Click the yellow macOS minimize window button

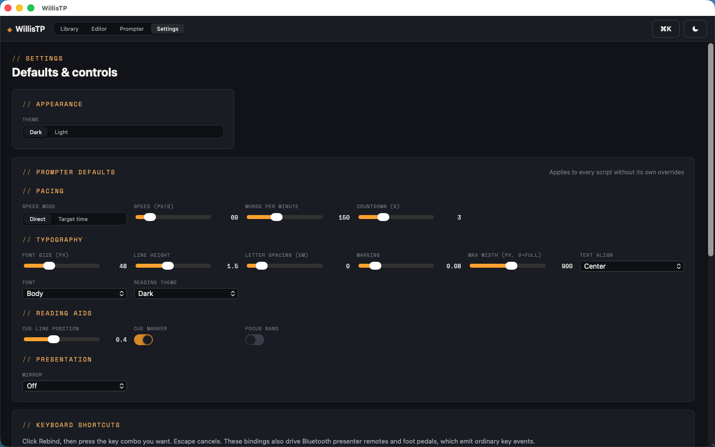(x=19, y=8)
